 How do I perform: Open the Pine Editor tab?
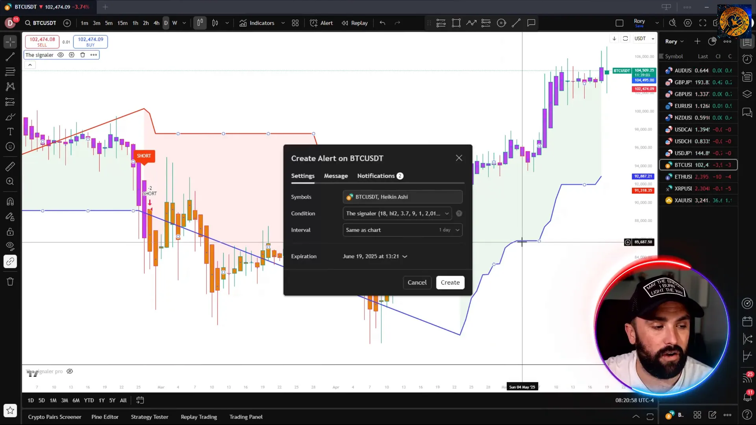pos(105,417)
